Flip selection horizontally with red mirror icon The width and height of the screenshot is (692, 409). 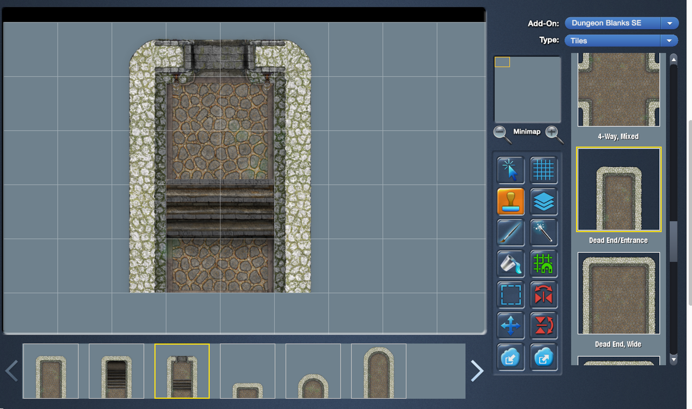[x=544, y=295]
